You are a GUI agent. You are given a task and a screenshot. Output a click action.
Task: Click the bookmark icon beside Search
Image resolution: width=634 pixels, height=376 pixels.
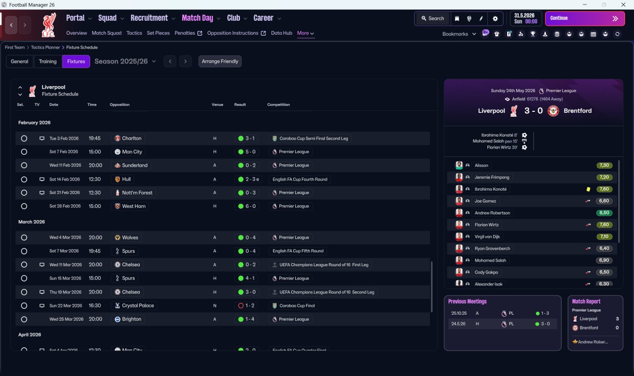pos(457,18)
